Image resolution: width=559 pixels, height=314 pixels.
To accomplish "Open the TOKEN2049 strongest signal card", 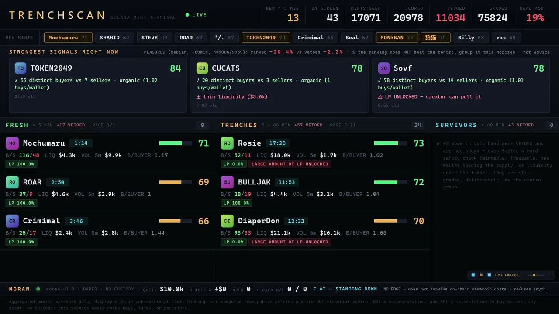I will tap(98, 85).
